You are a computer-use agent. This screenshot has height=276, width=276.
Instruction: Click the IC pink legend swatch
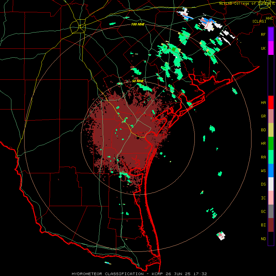(x=271, y=198)
